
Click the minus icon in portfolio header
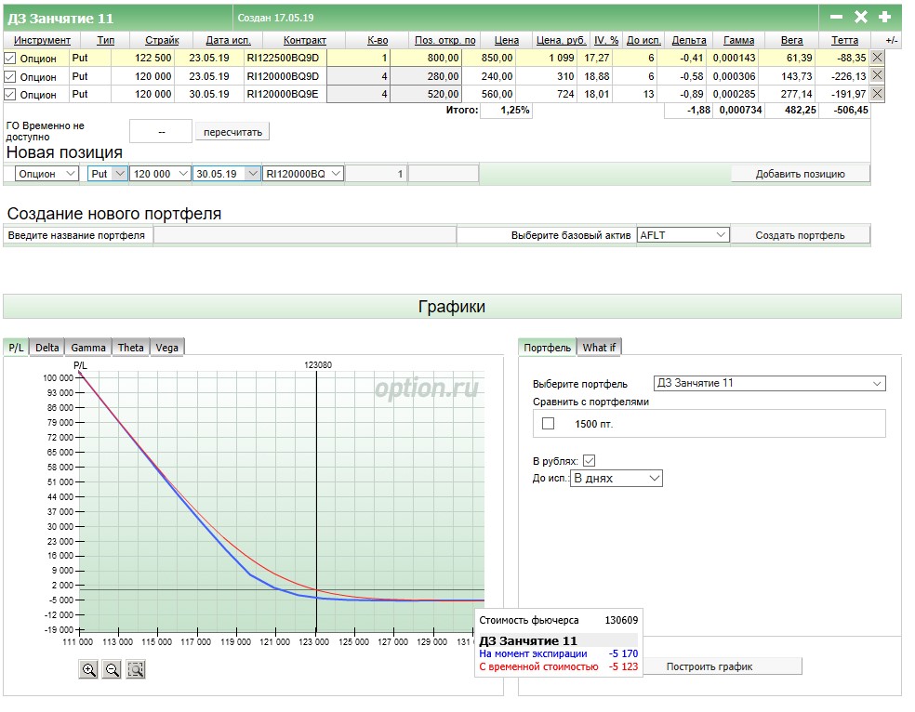click(836, 17)
